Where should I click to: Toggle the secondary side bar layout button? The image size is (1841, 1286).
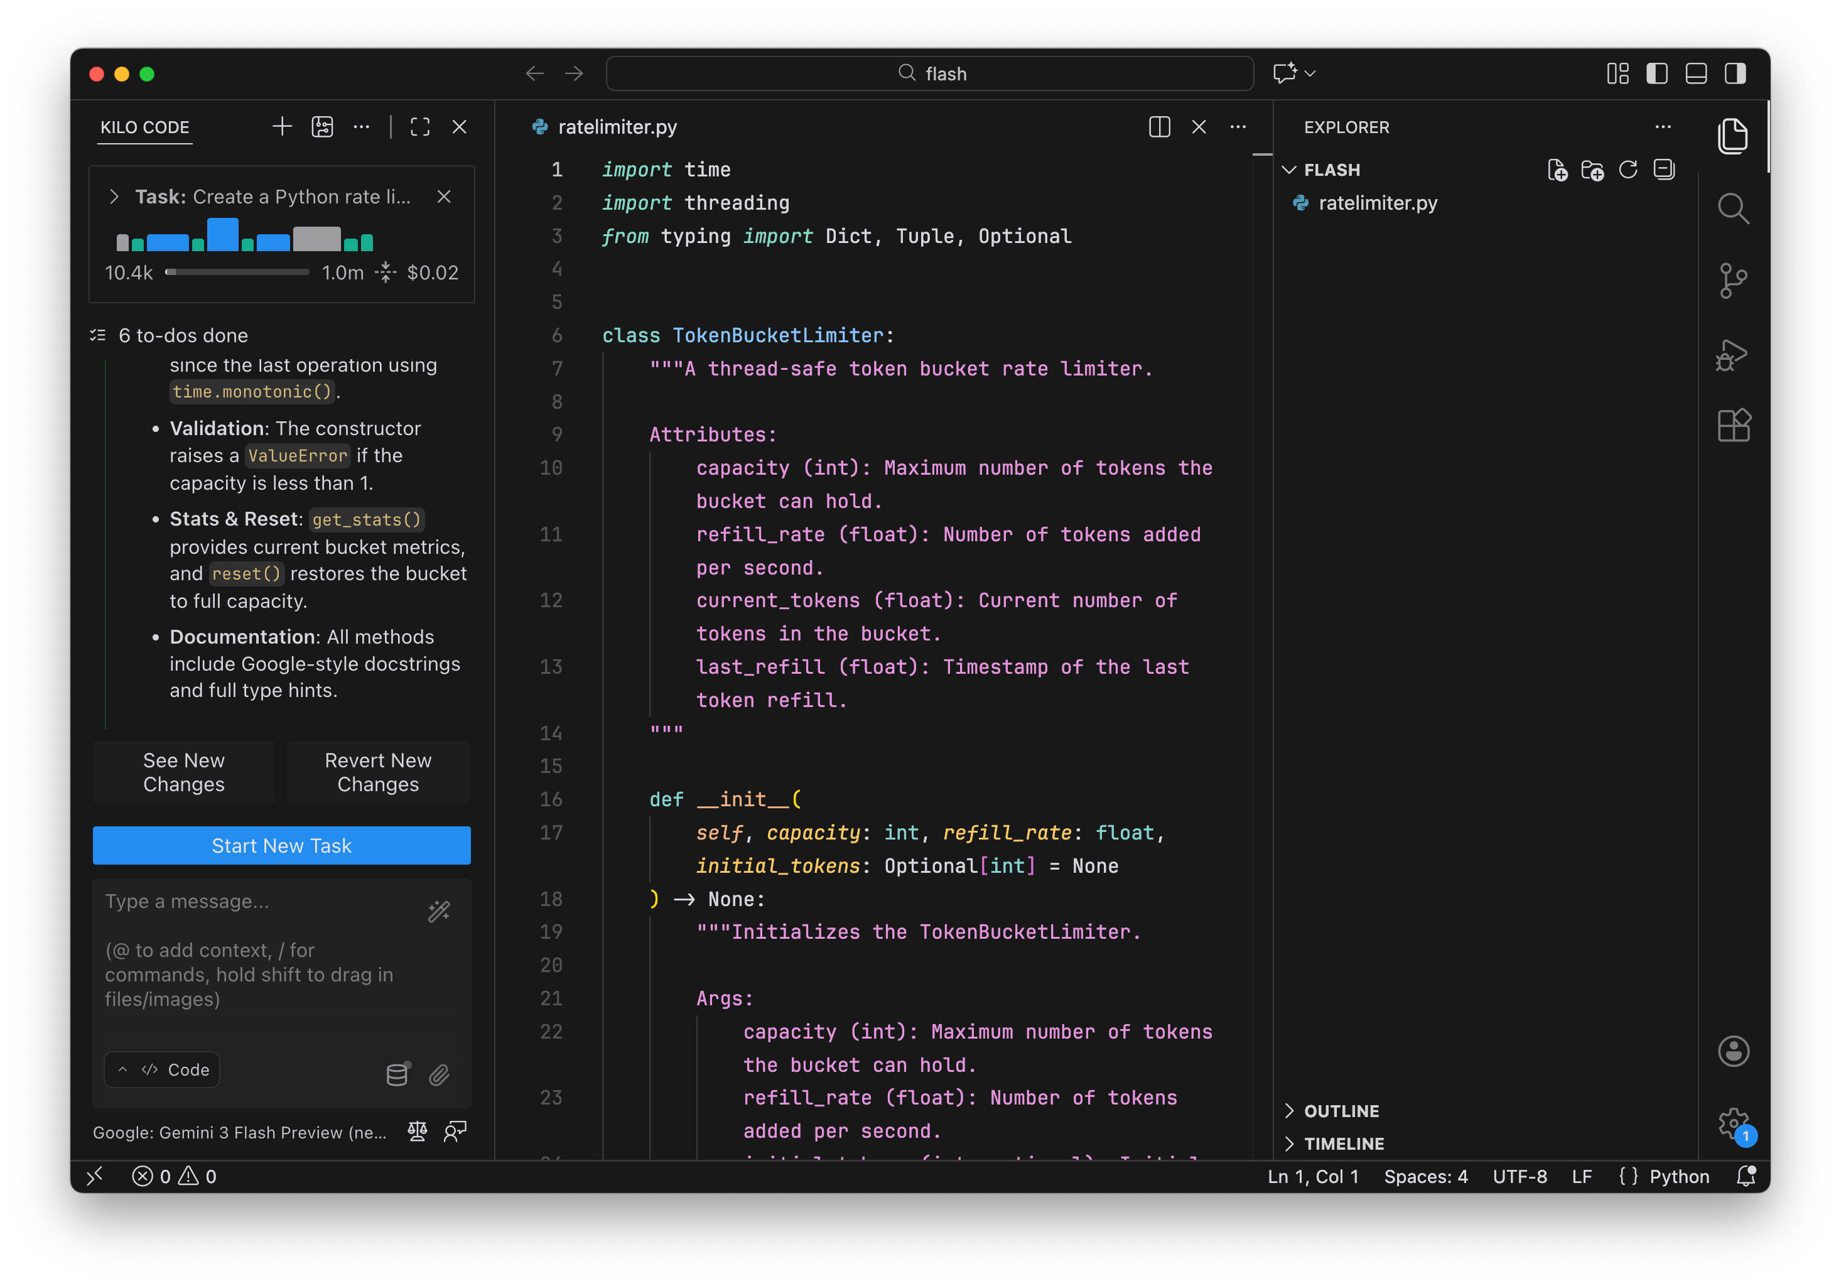pos(1735,73)
